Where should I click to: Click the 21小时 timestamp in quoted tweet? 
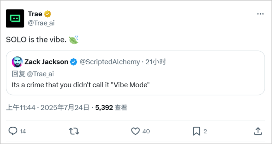coord(156,62)
